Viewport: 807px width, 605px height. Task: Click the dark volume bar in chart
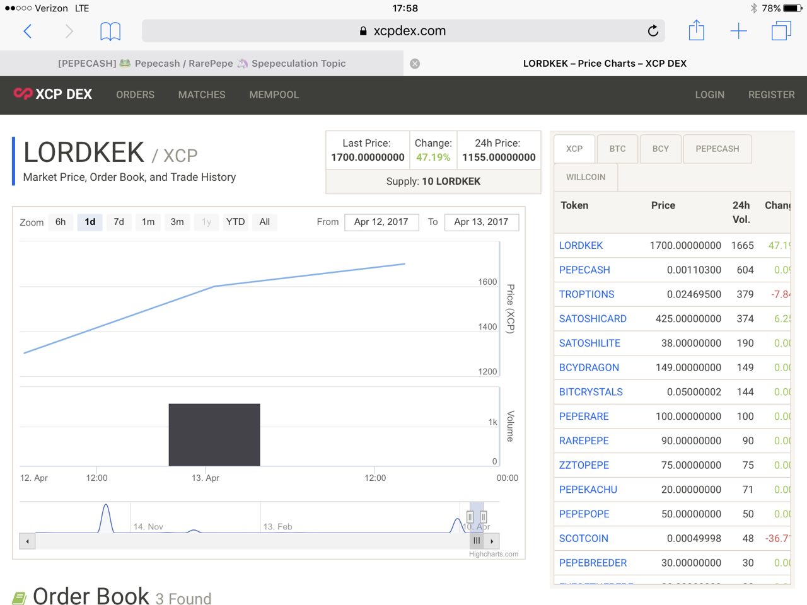coord(214,435)
